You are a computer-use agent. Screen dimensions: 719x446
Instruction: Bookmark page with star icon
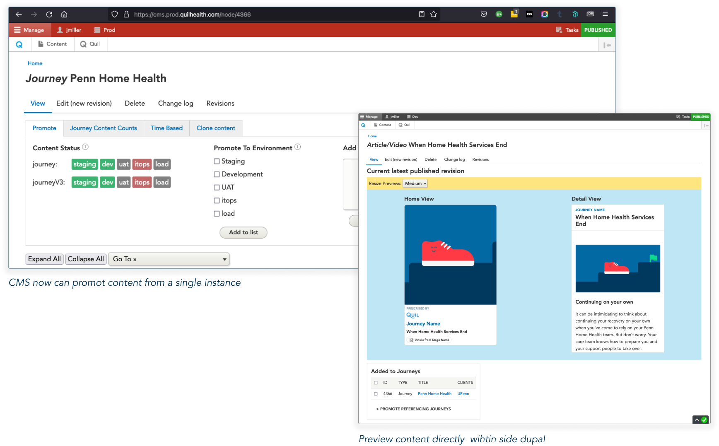[x=434, y=14]
